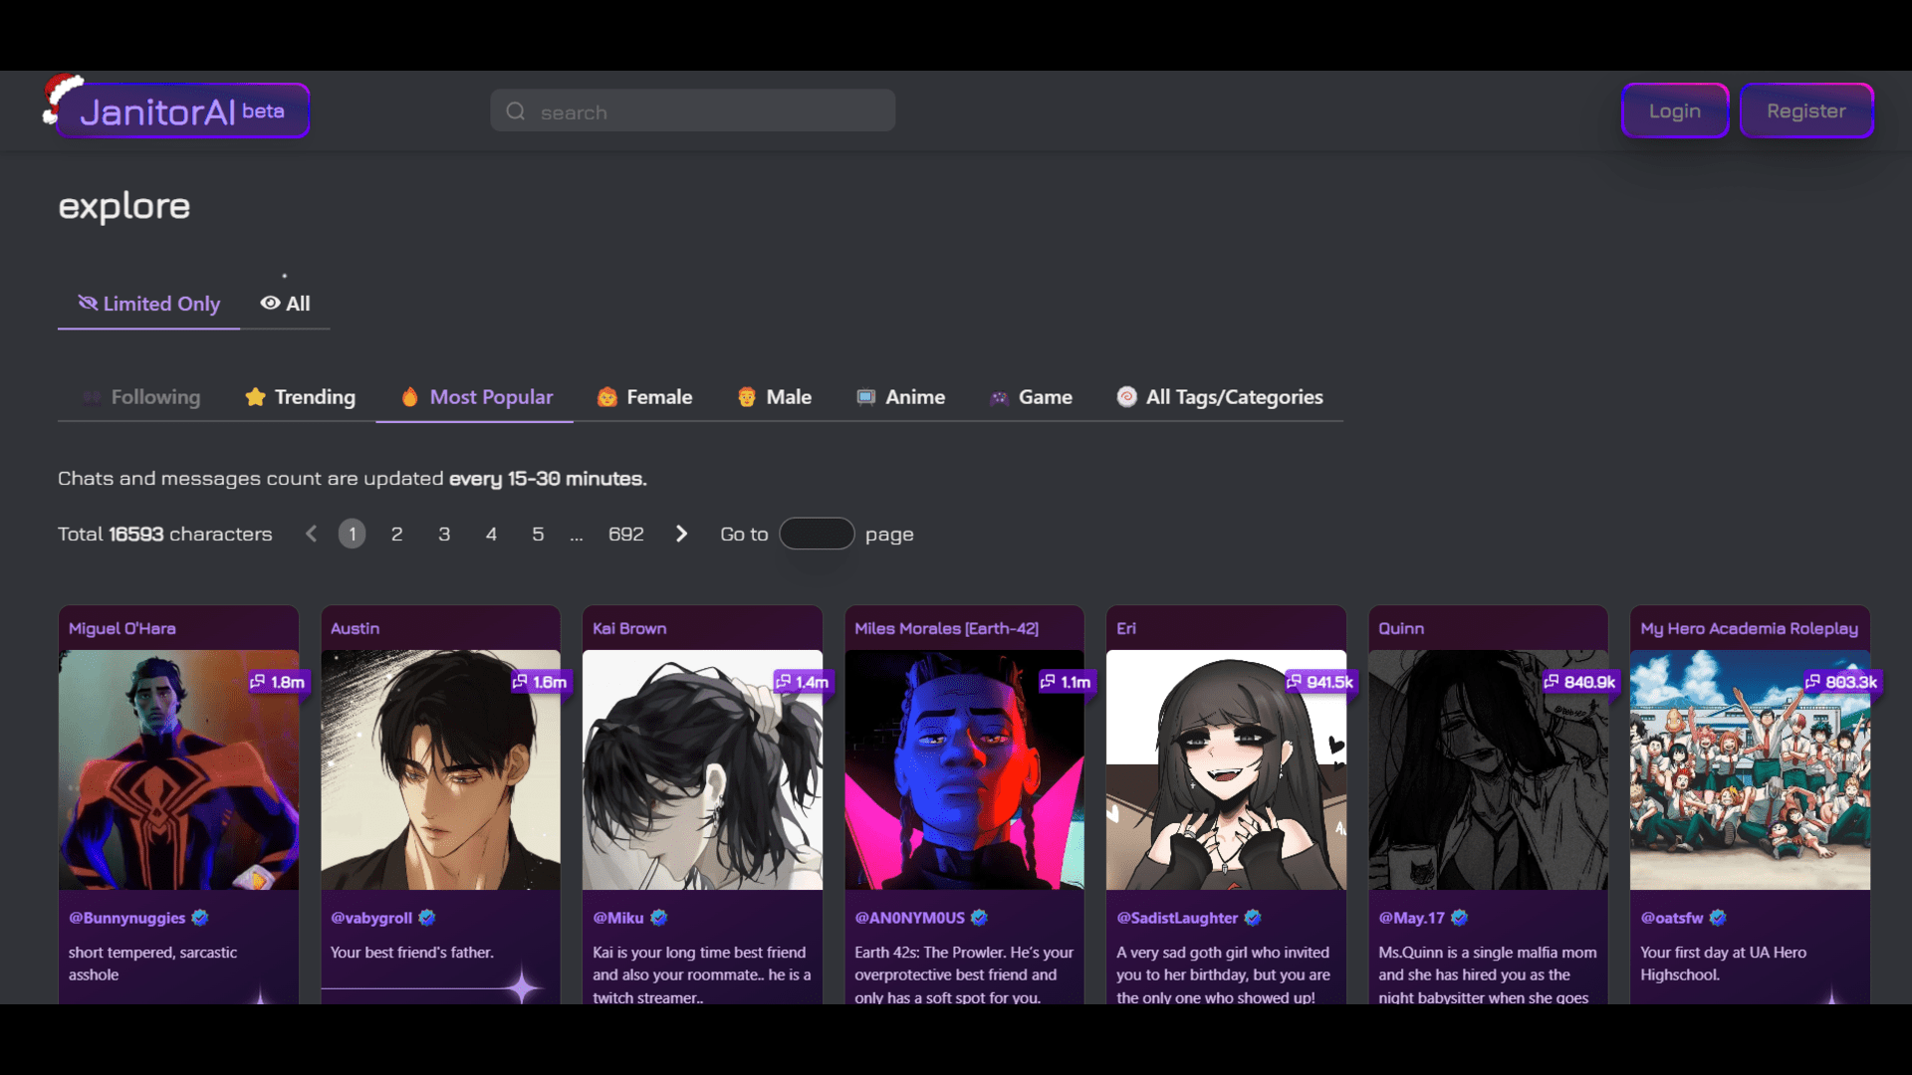Toggle the All content visibility
This screenshot has width=1912, height=1075.
pos(284,304)
